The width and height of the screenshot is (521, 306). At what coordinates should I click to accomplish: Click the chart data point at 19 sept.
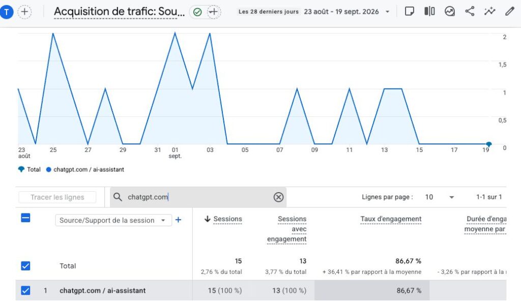488,144
